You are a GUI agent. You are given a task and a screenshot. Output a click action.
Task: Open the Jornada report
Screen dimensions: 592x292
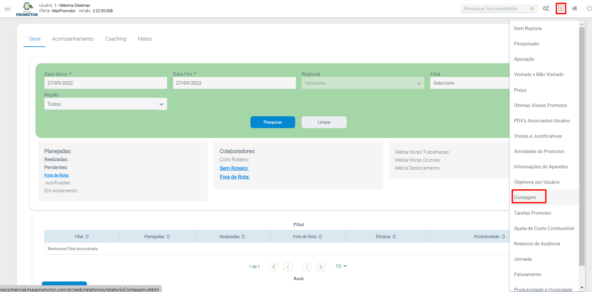pyautogui.click(x=523, y=259)
